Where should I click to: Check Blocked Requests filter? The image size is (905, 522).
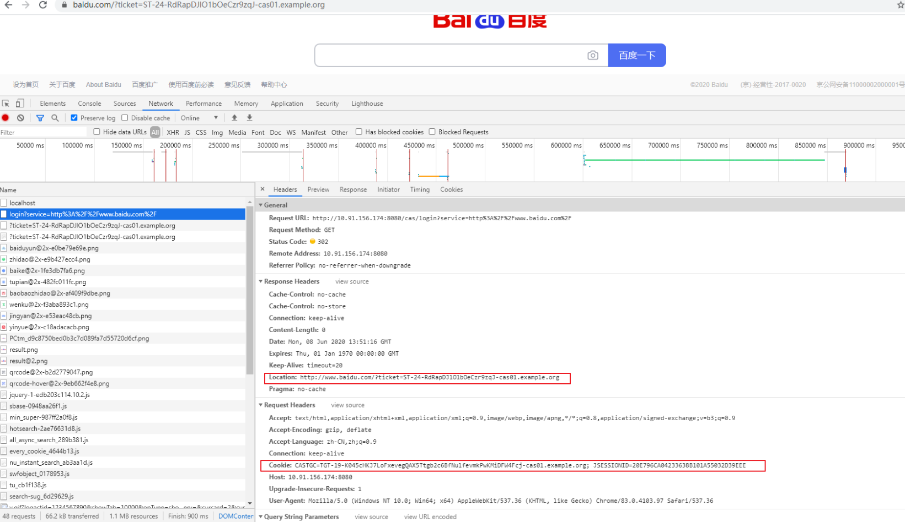click(x=432, y=132)
